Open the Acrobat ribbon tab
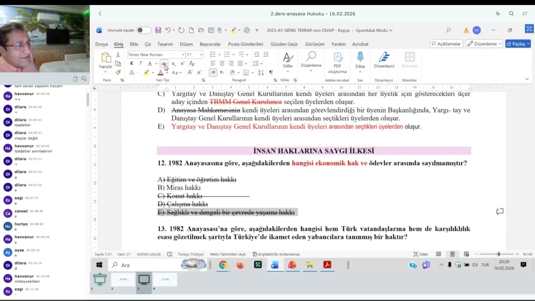 click(360, 44)
